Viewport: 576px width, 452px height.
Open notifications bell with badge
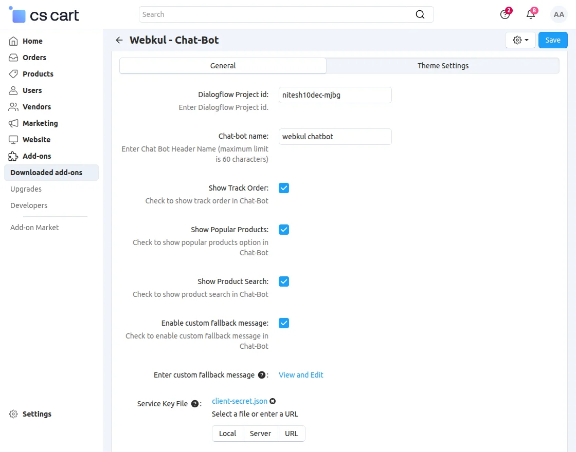pos(530,14)
